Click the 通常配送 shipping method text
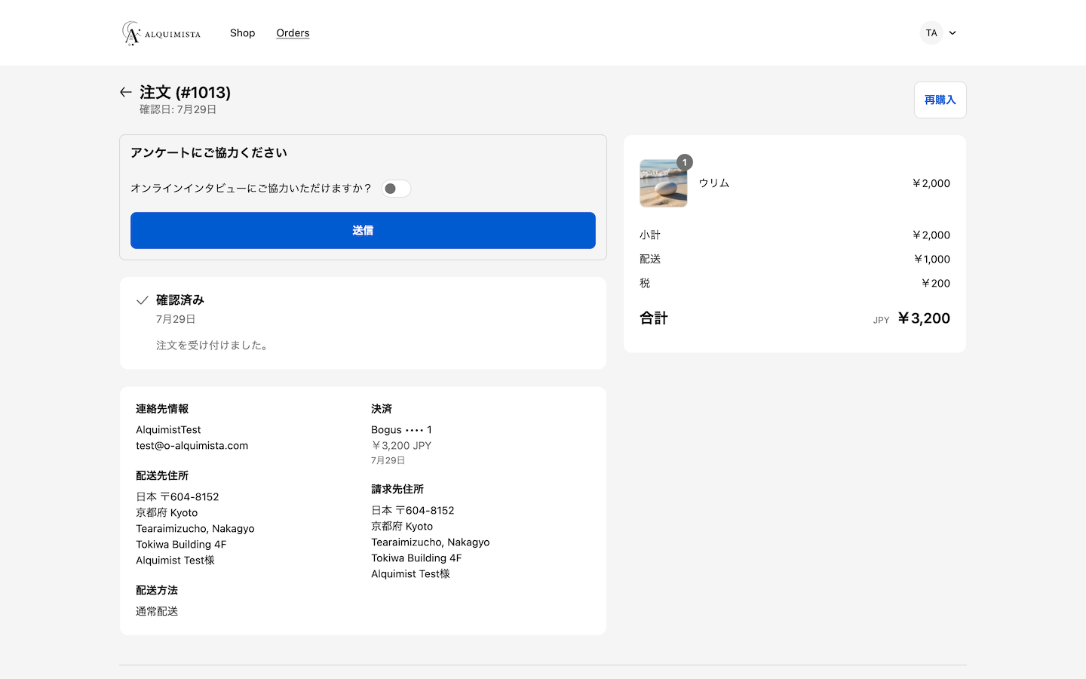 [157, 612]
